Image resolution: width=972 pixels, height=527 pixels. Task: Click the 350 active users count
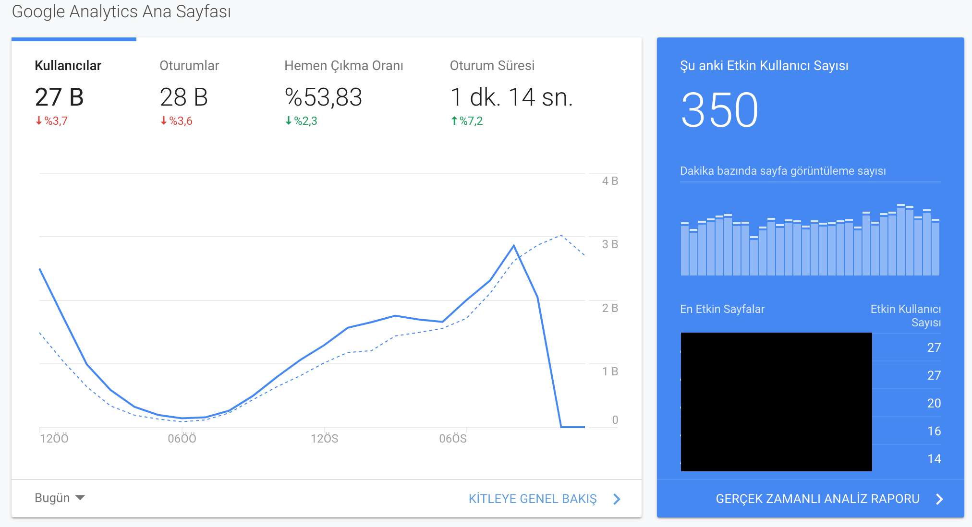tap(719, 110)
